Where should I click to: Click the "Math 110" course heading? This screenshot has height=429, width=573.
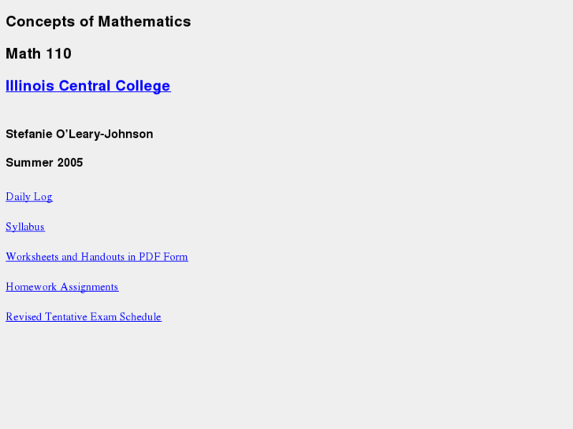39,54
